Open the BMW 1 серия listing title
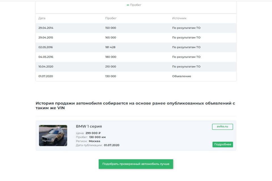 (89, 126)
